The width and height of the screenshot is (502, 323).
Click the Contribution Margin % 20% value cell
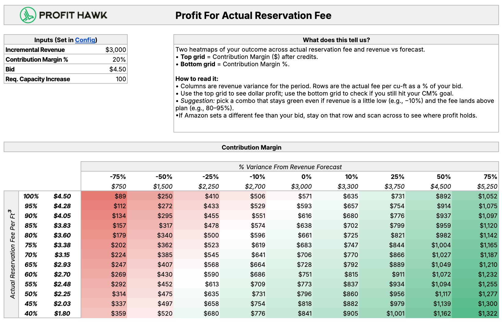pos(119,60)
